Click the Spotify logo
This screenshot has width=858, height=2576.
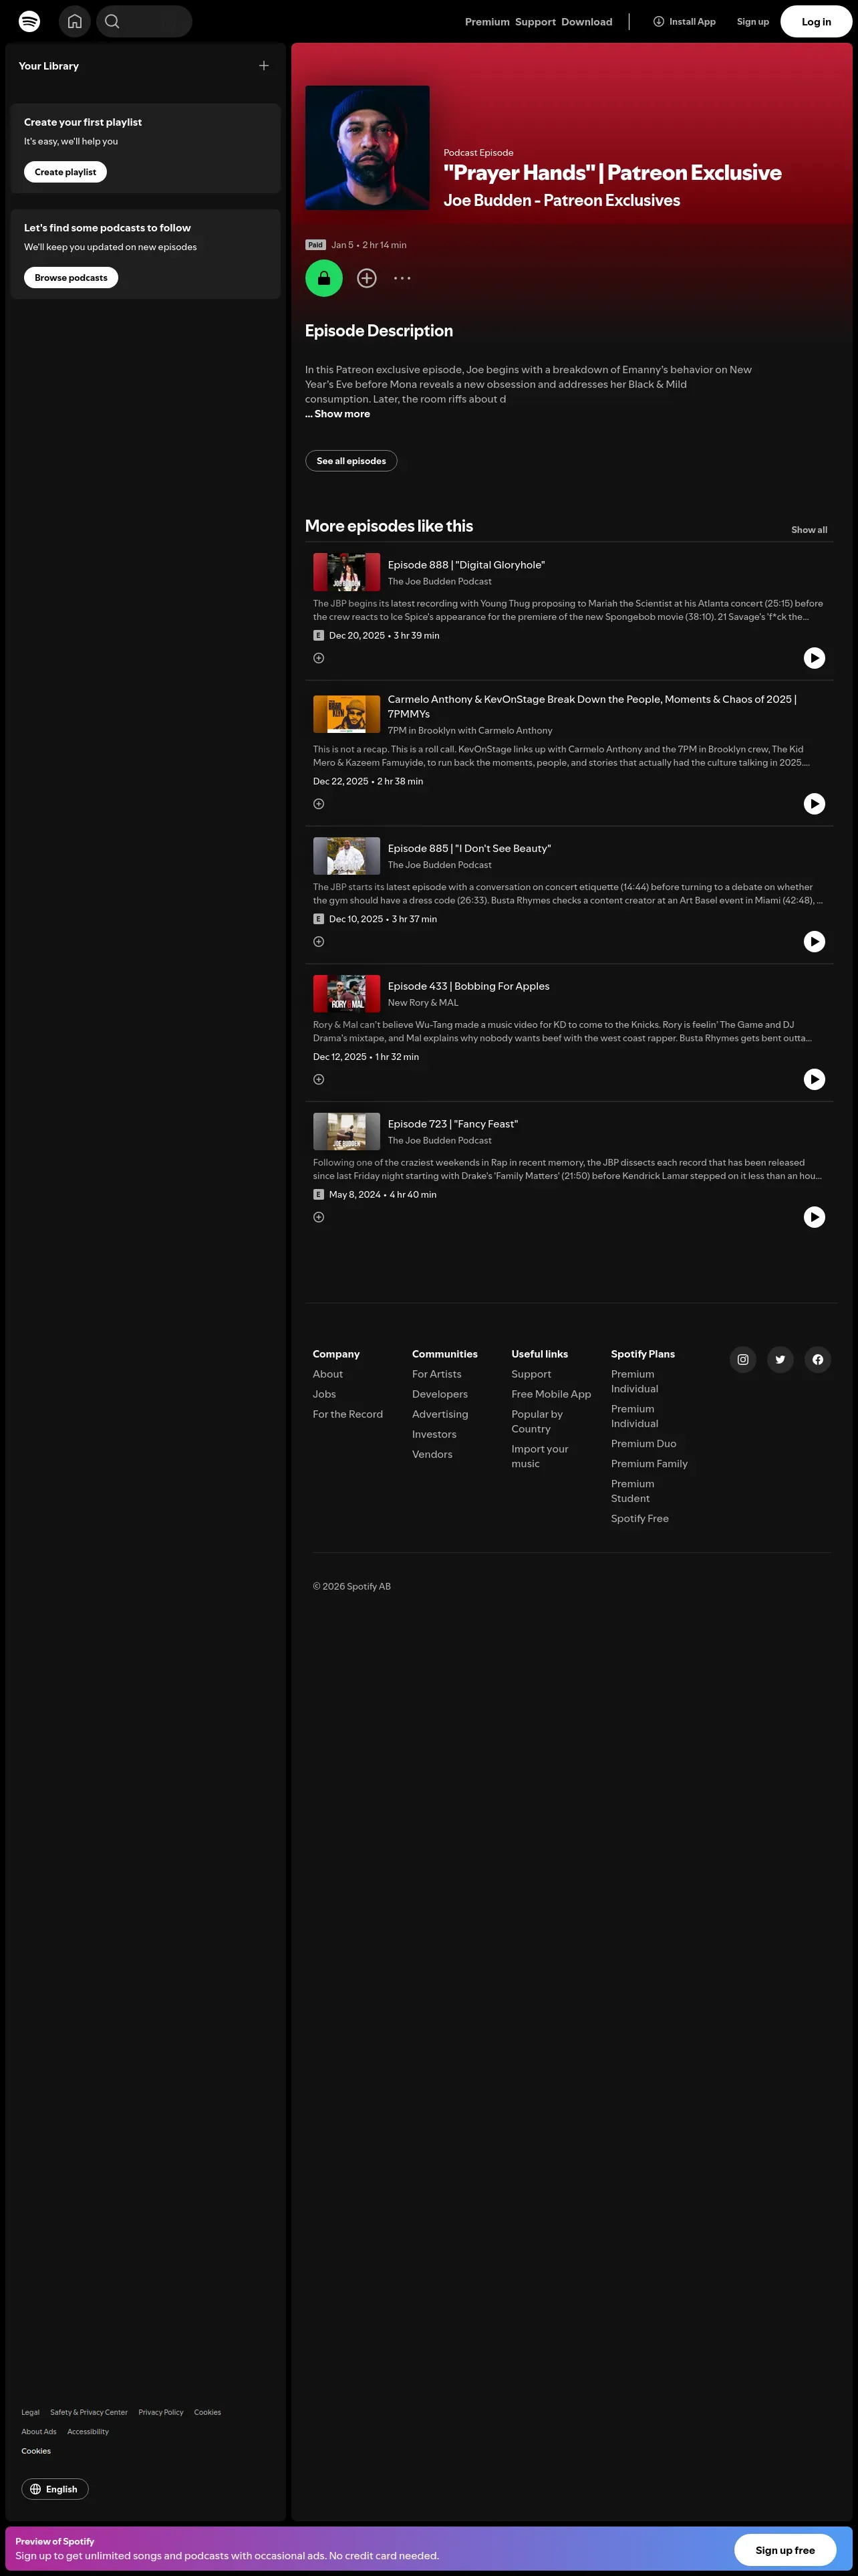[x=30, y=21]
